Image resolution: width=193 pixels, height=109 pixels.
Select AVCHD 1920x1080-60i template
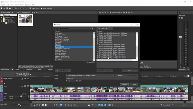pos(105,41)
